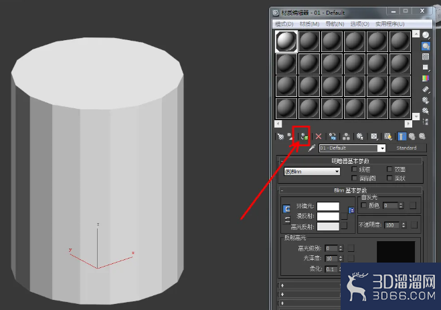
Task: Click the self-illumination map button
Action: (x=413, y=206)
